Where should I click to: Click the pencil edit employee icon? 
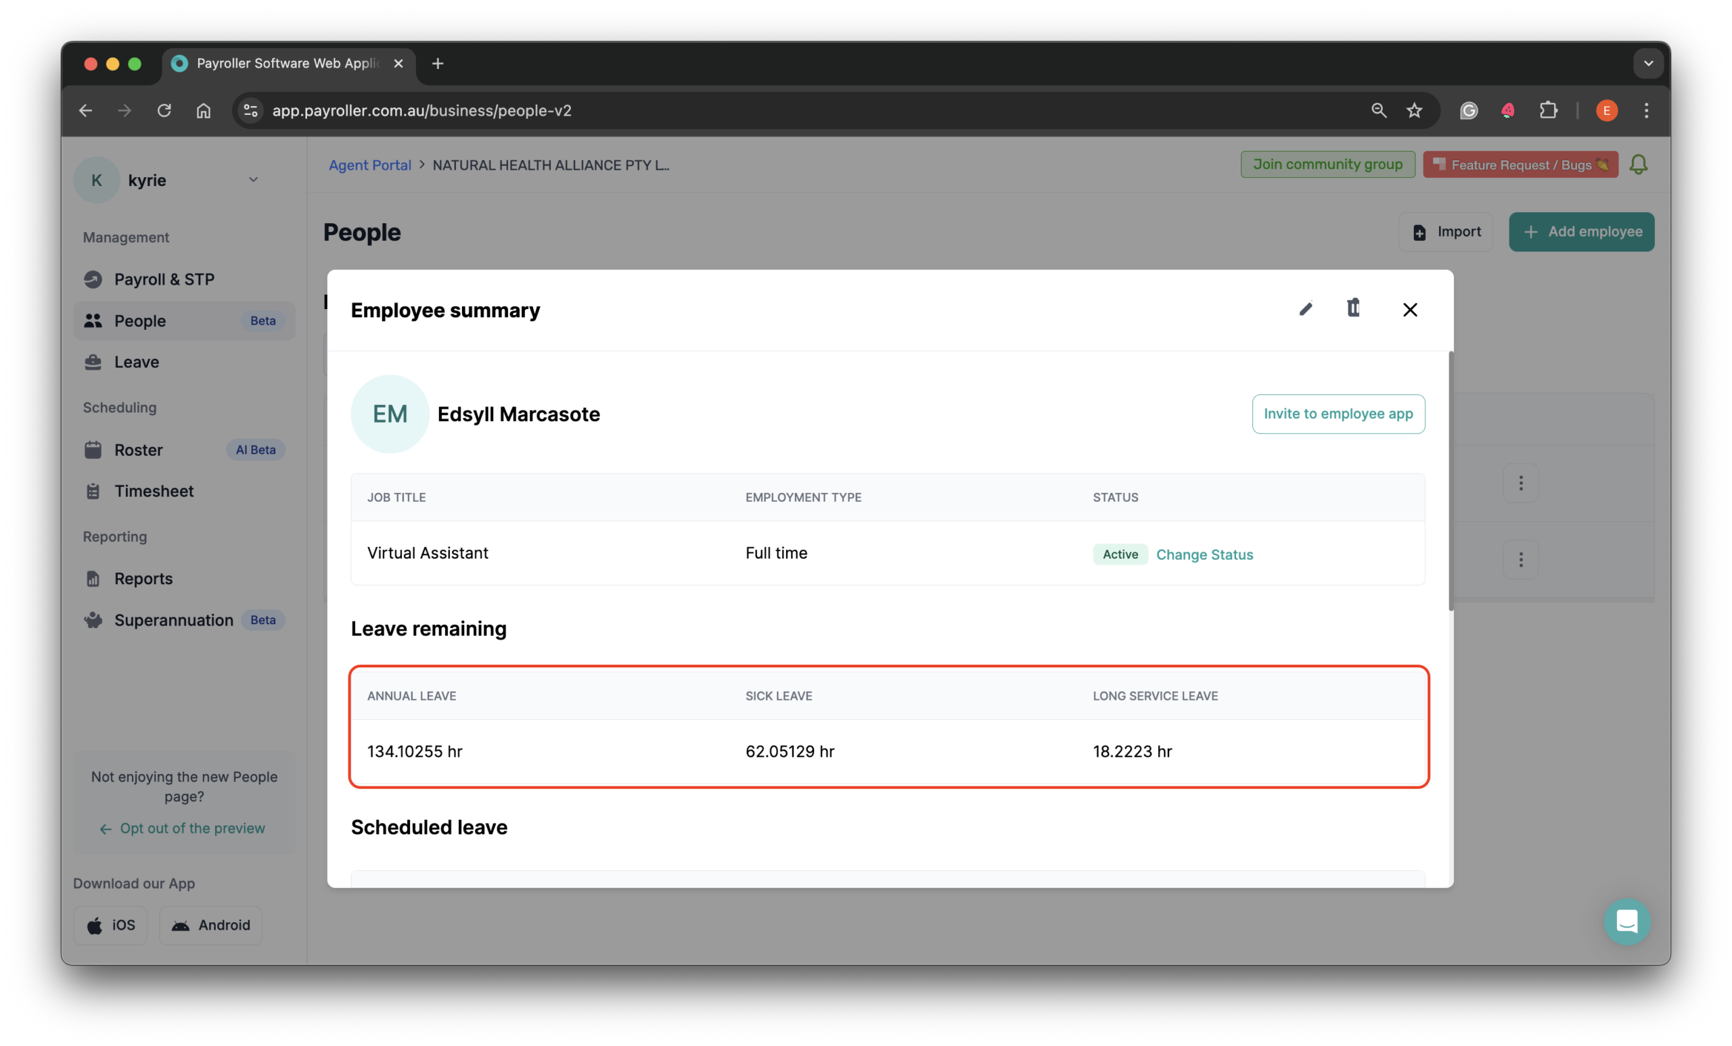click(1305, 309)
